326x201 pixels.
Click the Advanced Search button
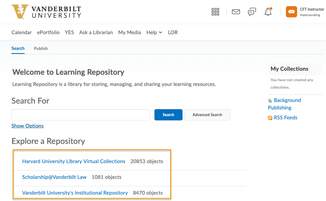[207, 115]
